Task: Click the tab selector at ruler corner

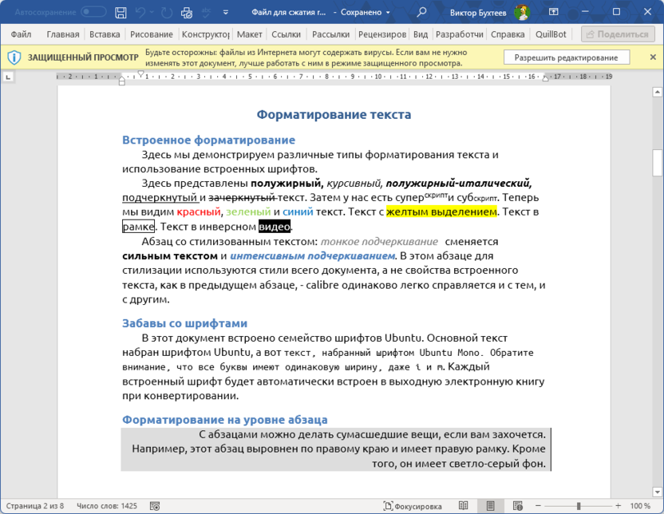Action: click(8, 77)
